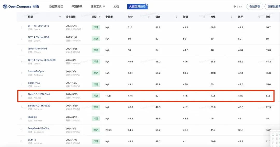This screenshot has width=280, height=147.
Task: Click the 对话 tag in Spark-v3.5 row
Action: [x=96, y=85]
